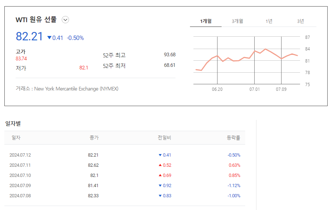
Task: Click closing price 81.41
Action: coord(93,186)
